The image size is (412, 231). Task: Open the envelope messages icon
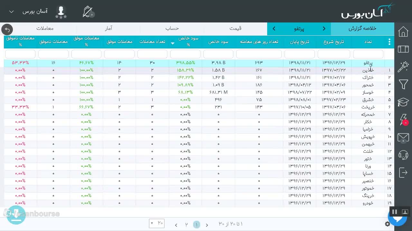click(403, 138)
